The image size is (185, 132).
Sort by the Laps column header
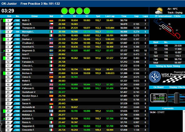click(145, 16)
